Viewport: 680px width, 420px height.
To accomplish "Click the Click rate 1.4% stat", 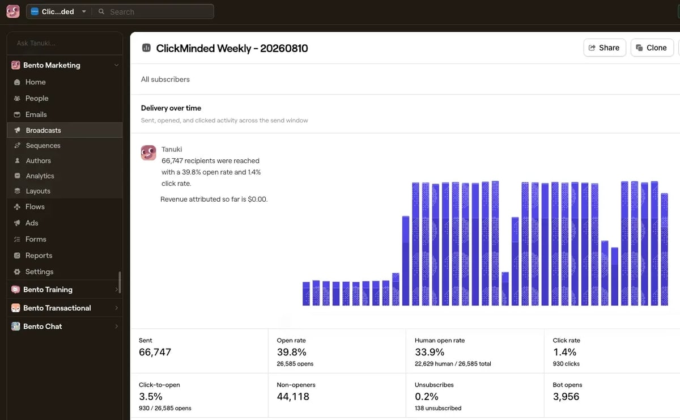I will pos(613,351).
